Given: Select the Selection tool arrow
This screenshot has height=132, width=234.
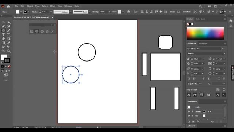Looking at the screenshot, I should [3, 22].
